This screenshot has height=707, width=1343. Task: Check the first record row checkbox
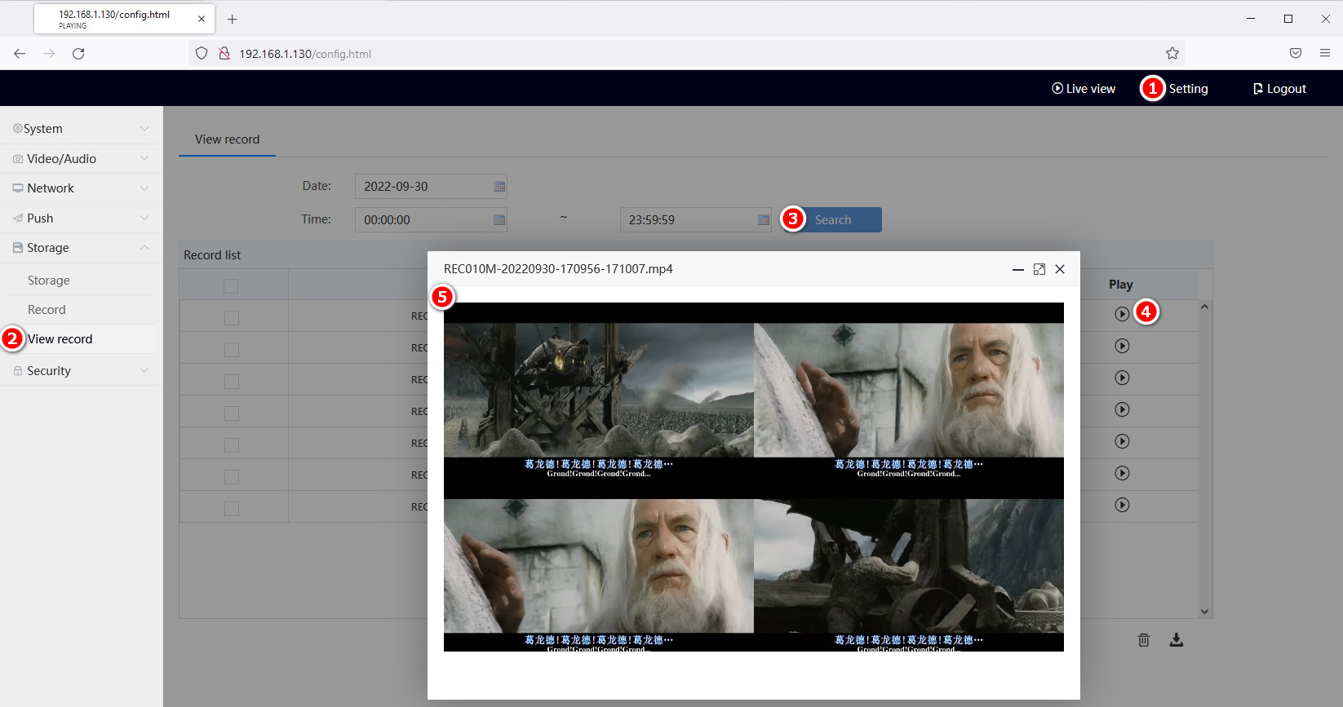(x=232, y=317)
